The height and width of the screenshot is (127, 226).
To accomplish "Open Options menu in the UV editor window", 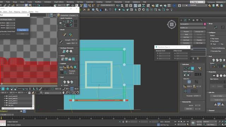I will click(x=24, y=12).
